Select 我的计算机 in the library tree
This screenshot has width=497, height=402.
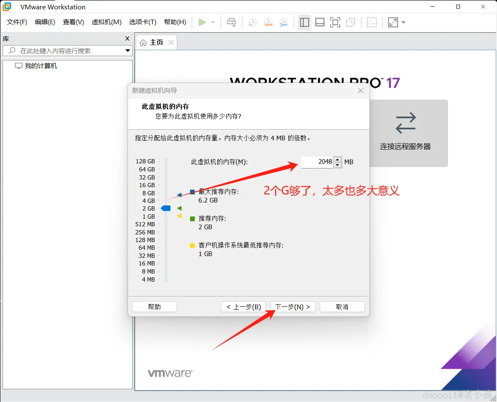[41, 66]
